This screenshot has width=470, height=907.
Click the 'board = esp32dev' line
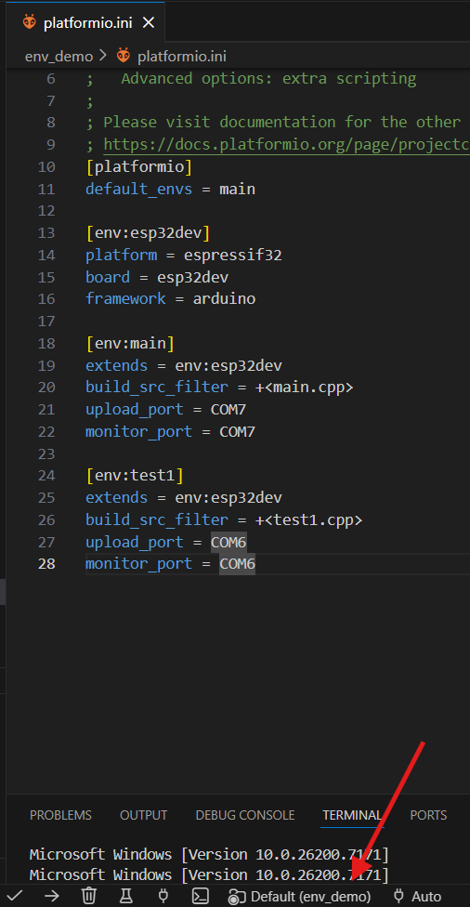point(157,277)
